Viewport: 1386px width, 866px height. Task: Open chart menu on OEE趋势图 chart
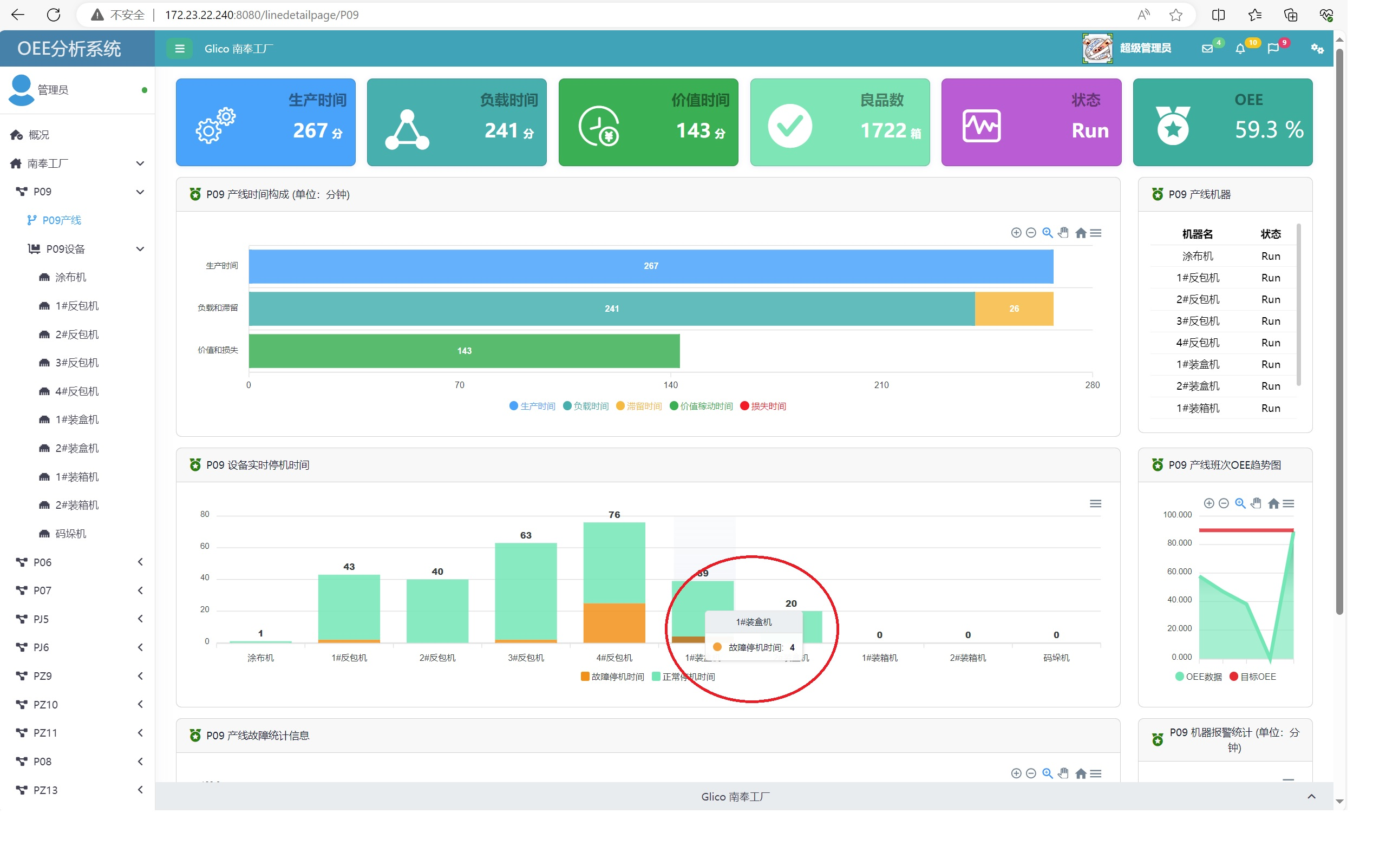[x=1288, y=503]
